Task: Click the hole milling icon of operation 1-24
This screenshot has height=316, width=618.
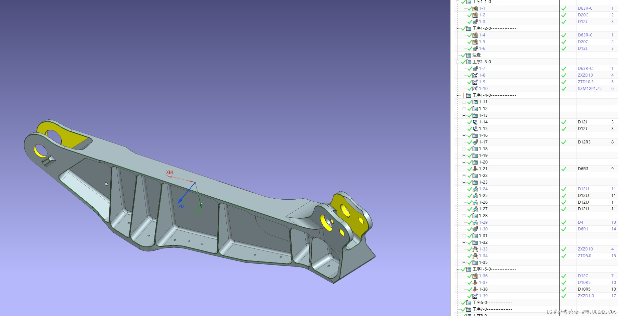Action: point(475,189)
